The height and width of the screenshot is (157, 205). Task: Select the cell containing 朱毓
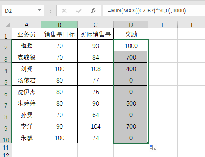point(27,138)
